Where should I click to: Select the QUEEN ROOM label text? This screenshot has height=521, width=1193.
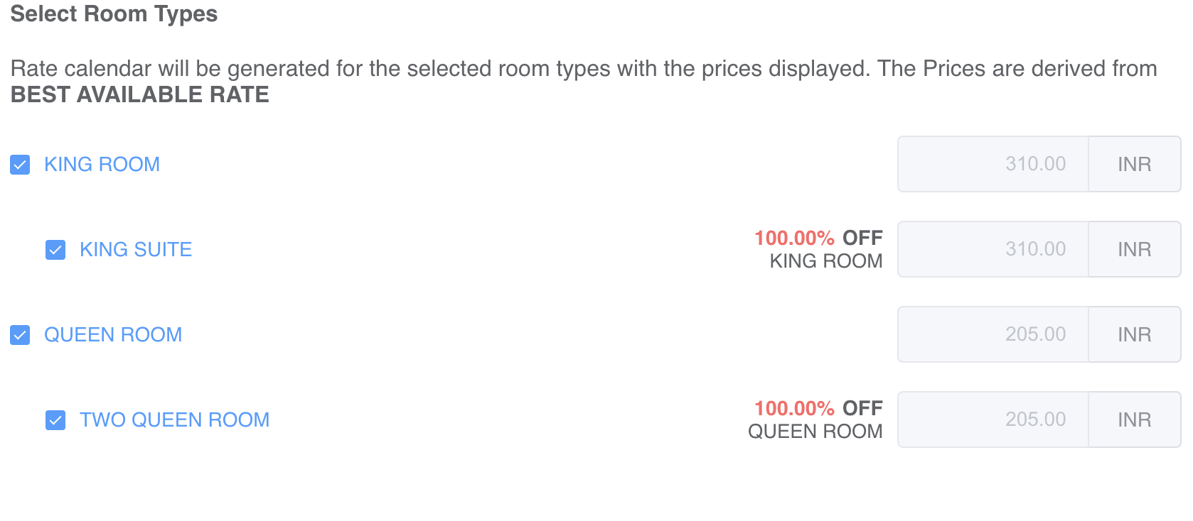click(x=113, y=335)
